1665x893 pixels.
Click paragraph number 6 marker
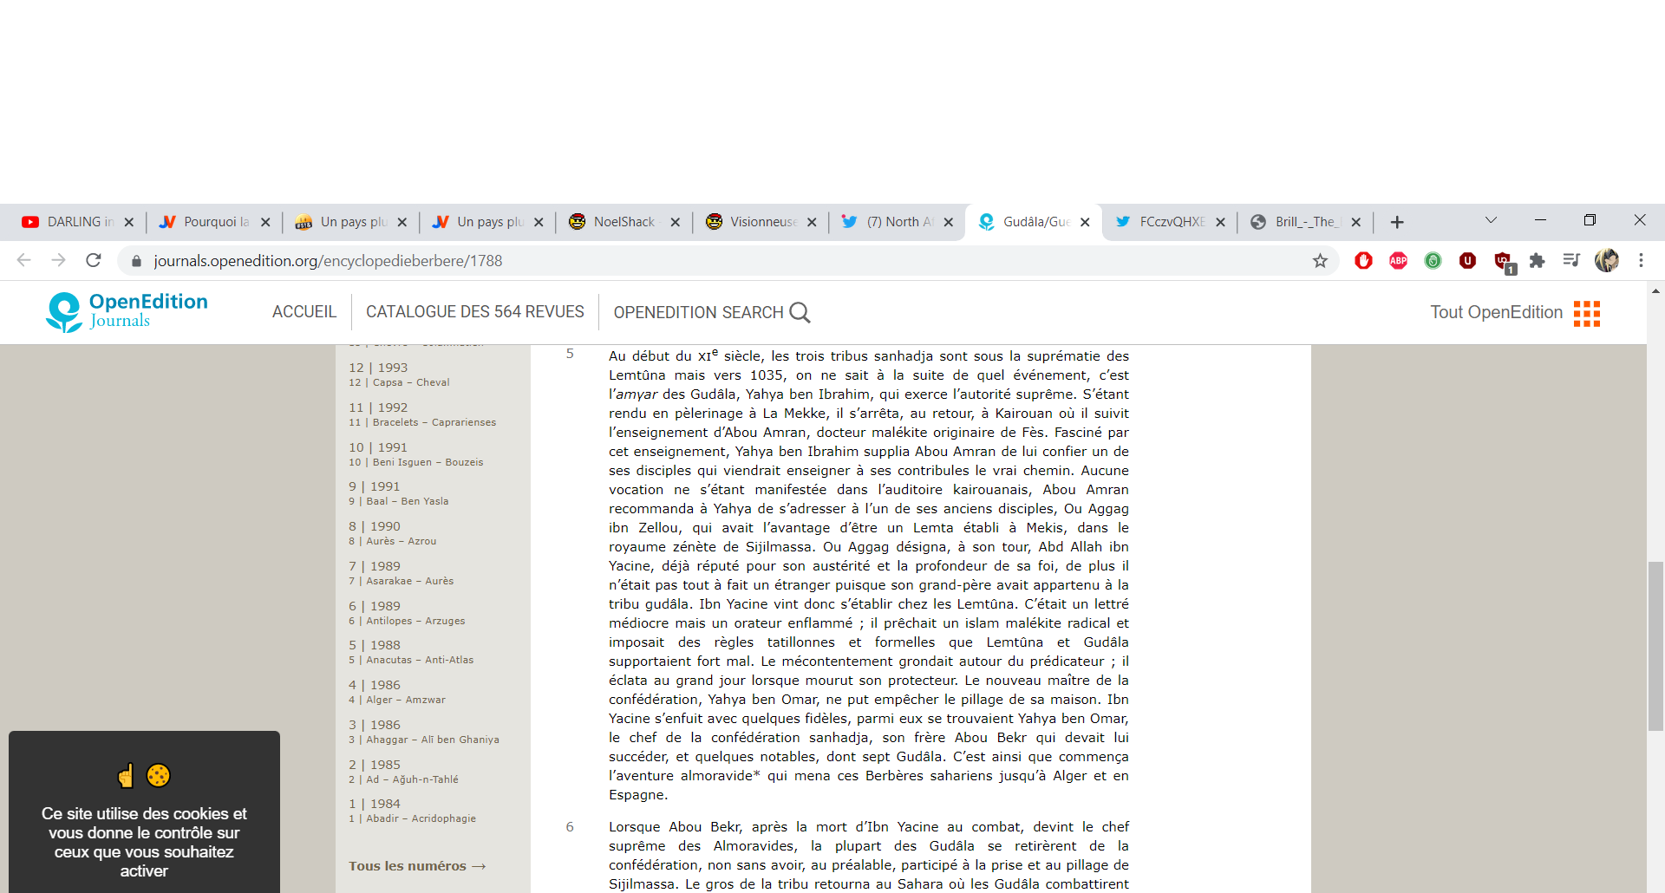coord(570,827)
